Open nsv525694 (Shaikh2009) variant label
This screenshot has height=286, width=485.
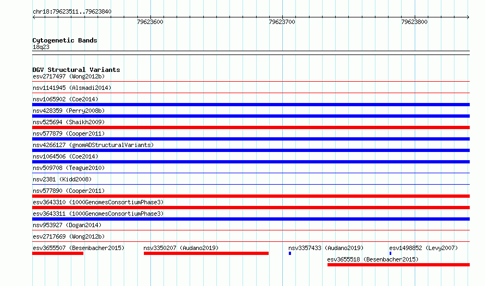[69, 122]
